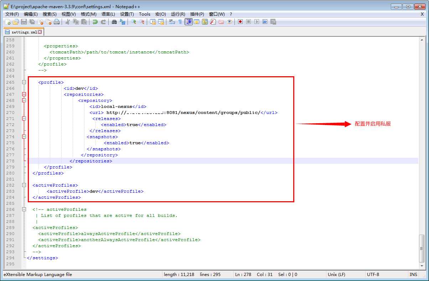Open the 设置(T) menu

pyautogui.click(x=127, y=14)
